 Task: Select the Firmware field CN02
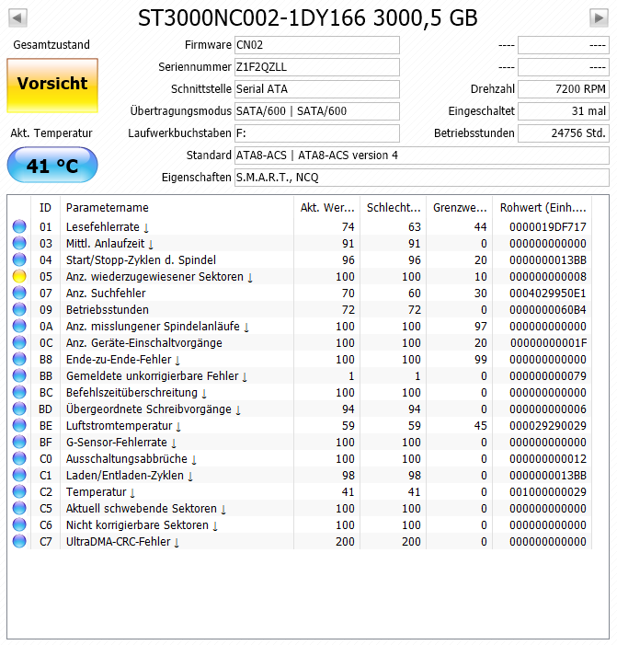317,45
